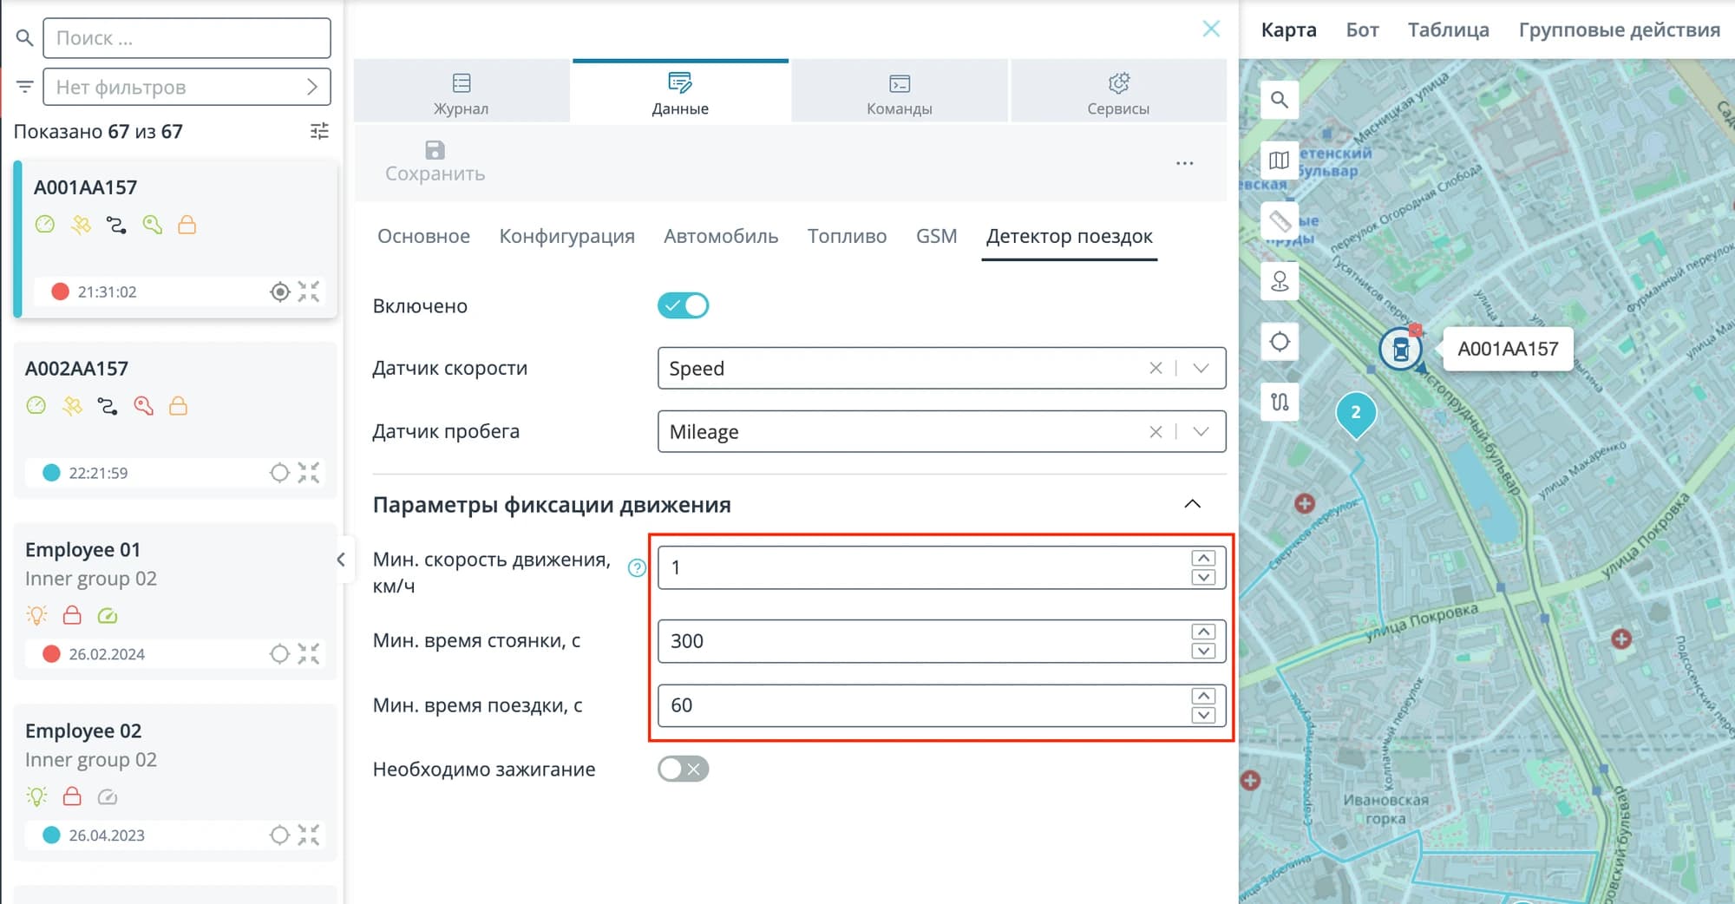Open list display settings sliders icon

point(319,131)
